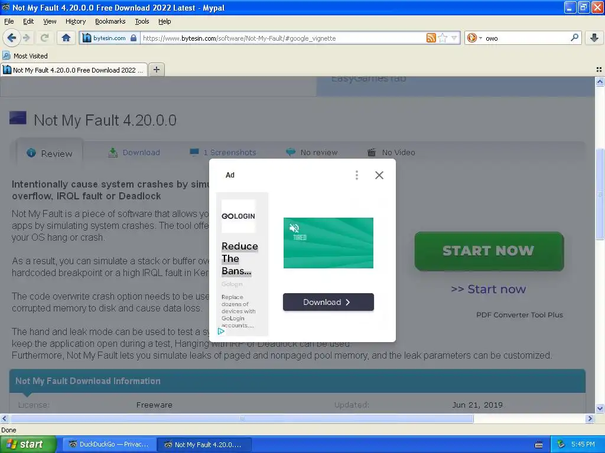Click the green ad video thumbnail
This screenshot has width=605, height=453.
point(328,243)
